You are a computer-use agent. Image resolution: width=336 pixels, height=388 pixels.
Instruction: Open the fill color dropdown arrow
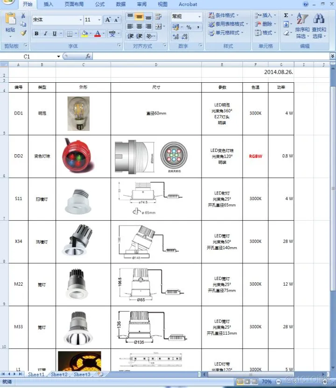point(91,33)
